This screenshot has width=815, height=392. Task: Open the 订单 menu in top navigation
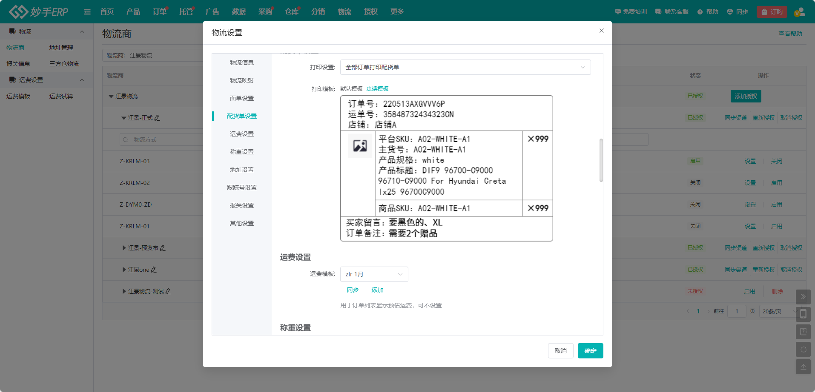pos(159,11)
